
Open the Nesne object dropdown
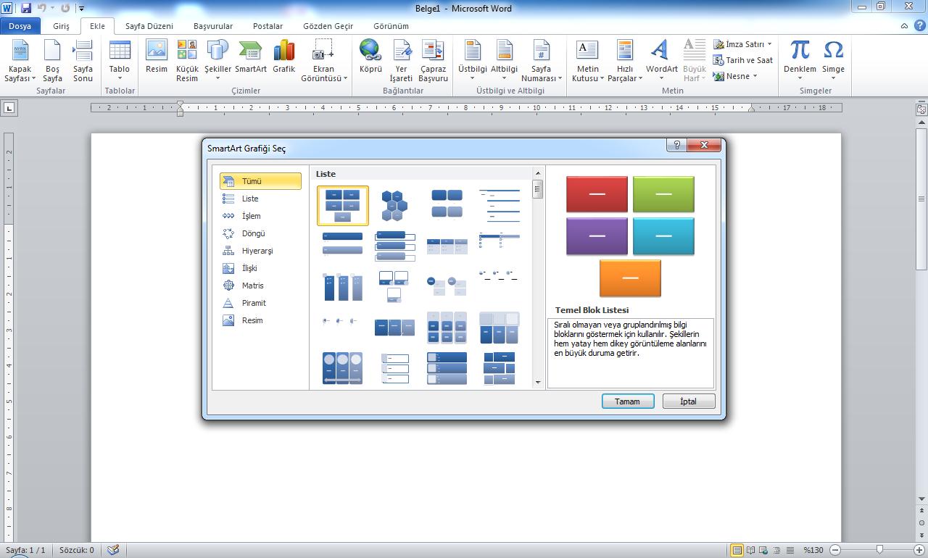pyautogui.click(x=735, y=76)
